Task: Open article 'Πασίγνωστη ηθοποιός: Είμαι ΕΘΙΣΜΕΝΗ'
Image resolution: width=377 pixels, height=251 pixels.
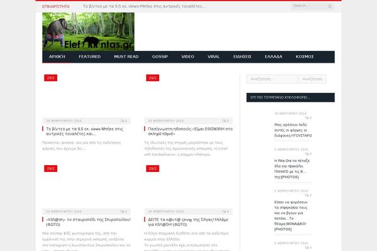Action: pyautogui.click(x=190, y=131)
